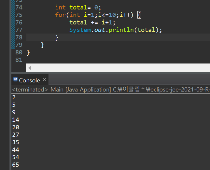The image size is (210, 170).
Task: Click the console output value 2
Action: coord(14,97)
